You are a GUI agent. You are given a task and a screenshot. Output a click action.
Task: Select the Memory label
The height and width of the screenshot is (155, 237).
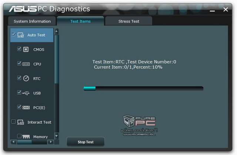[x=40, y=137]
